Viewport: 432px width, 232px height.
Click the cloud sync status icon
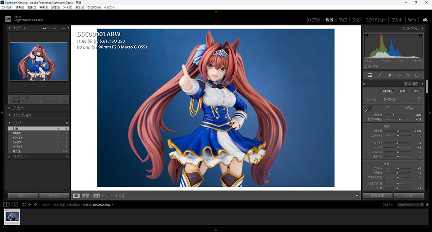(425, 19)
